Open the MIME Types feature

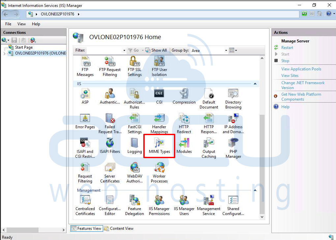(x=159, y=146)
